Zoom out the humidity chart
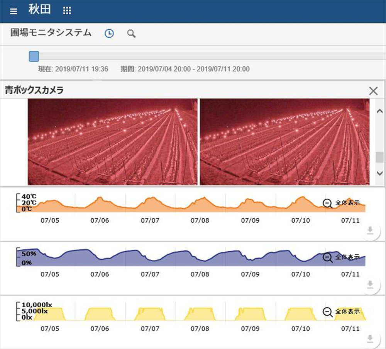 328,257
